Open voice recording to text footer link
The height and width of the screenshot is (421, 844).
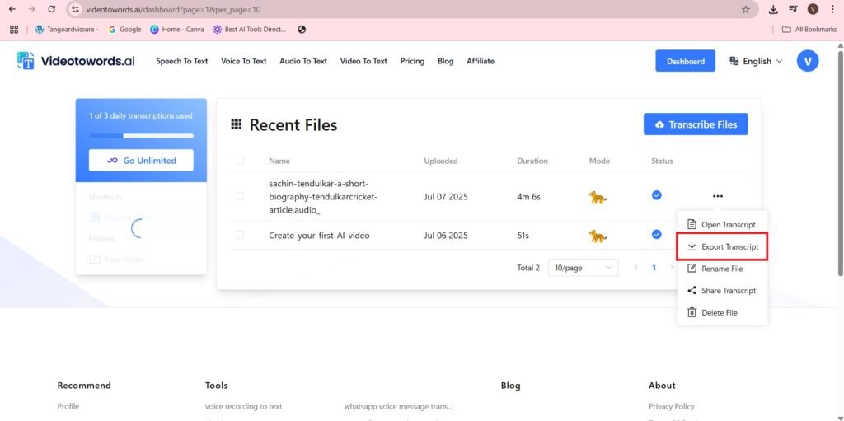[x=243, y=406]
